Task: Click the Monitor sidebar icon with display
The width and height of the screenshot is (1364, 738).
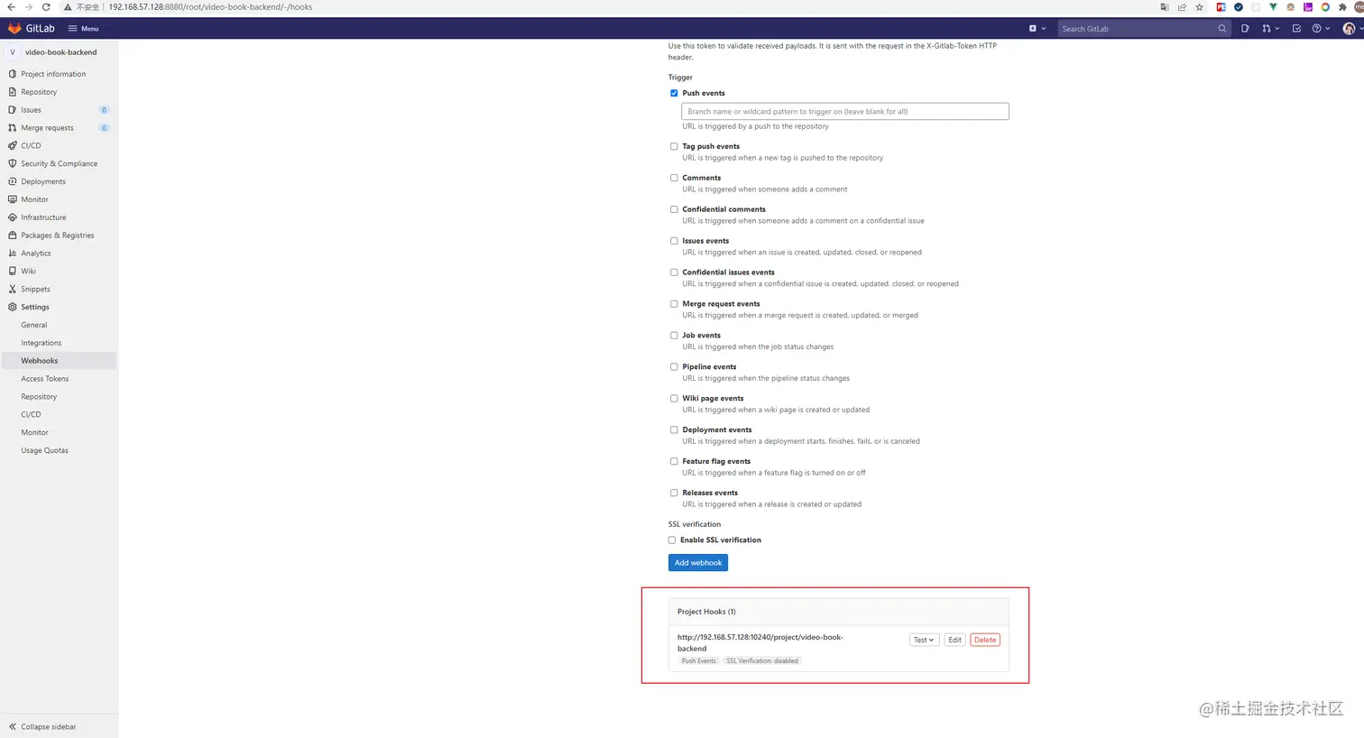Action: pos(12,199)
